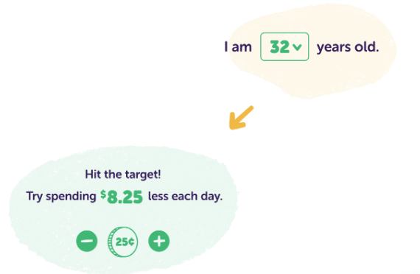Click the 'Try spending' text
This screenshot has width=420, height=274.
tap(61, 197)
